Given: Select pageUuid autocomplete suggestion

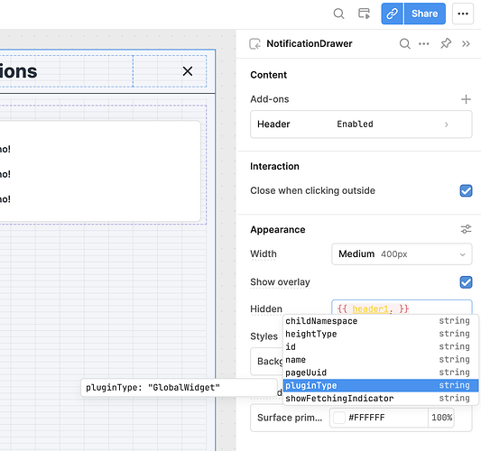Looking at the screenshot, I should point(381,373).
